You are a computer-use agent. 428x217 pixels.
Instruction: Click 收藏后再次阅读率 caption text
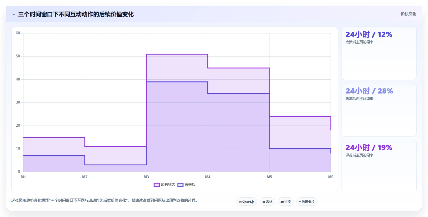[x=359, y=99]
